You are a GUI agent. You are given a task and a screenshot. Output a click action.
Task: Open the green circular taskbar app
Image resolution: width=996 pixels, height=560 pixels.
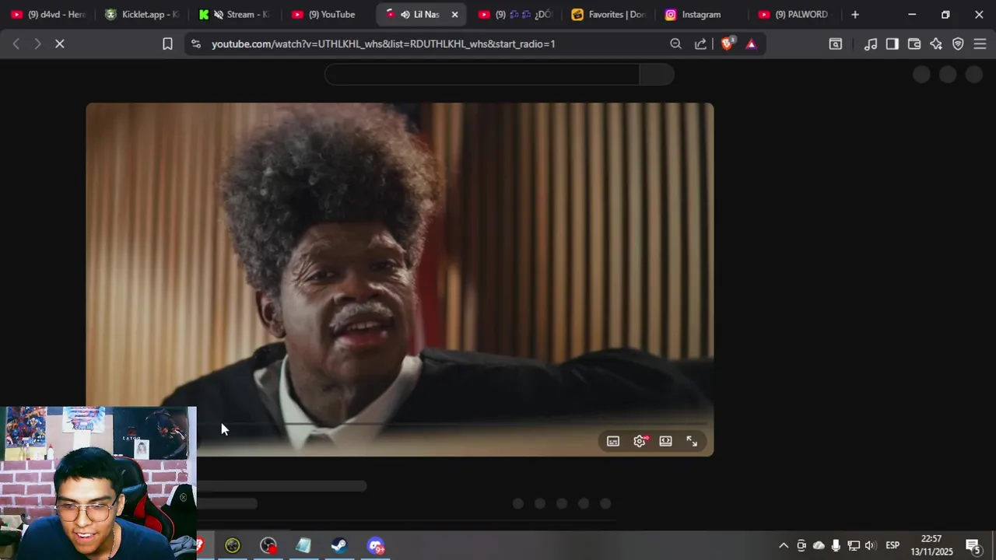pyautogui.click(x=233, y=545)
